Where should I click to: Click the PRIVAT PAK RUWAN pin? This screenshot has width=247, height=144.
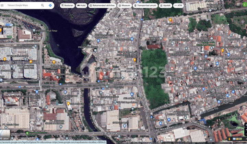[95, 50]
